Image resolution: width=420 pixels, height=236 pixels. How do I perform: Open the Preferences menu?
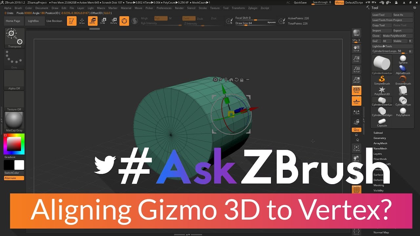[164, 8]
